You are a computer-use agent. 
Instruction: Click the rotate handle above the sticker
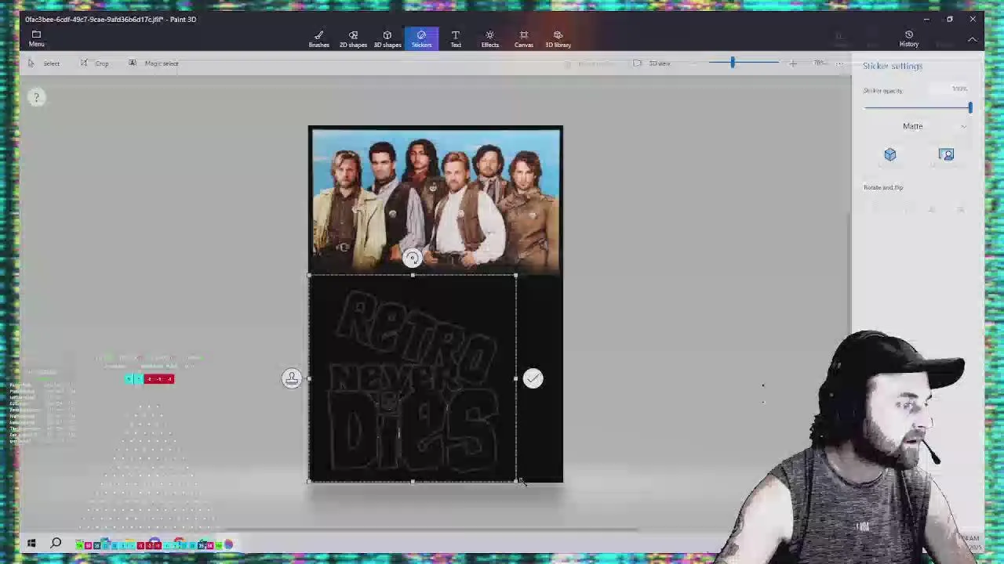point(412,258)
